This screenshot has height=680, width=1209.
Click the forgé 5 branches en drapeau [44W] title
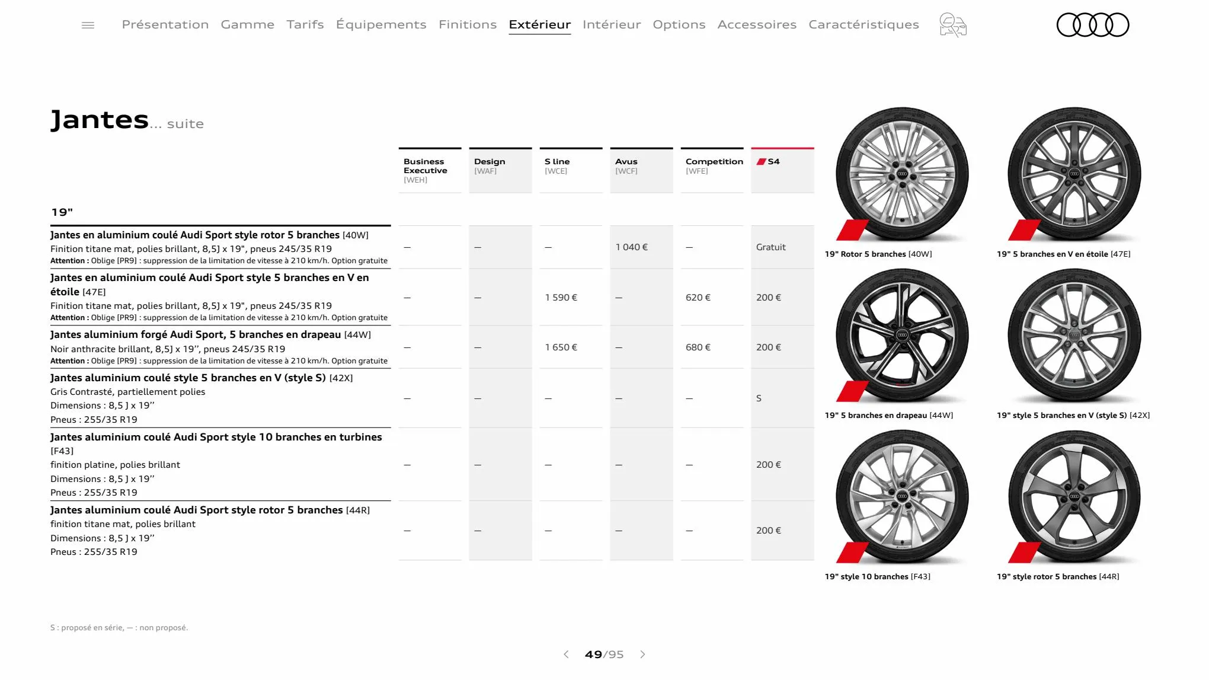[210, 334]
